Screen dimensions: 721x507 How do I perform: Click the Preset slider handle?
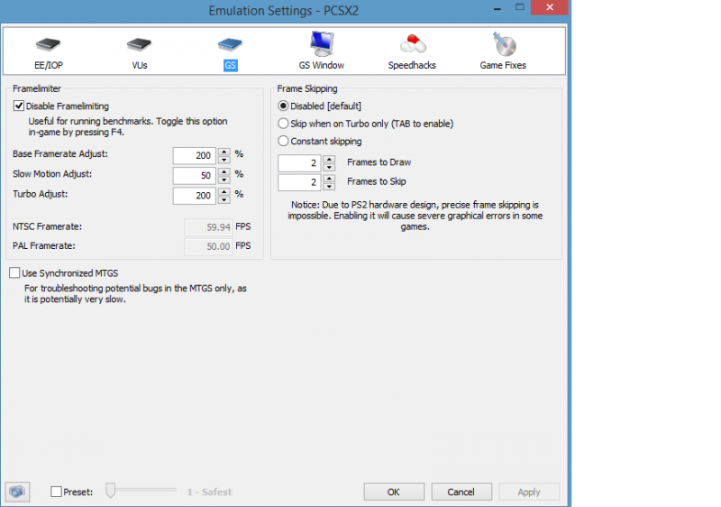(110, 491)
